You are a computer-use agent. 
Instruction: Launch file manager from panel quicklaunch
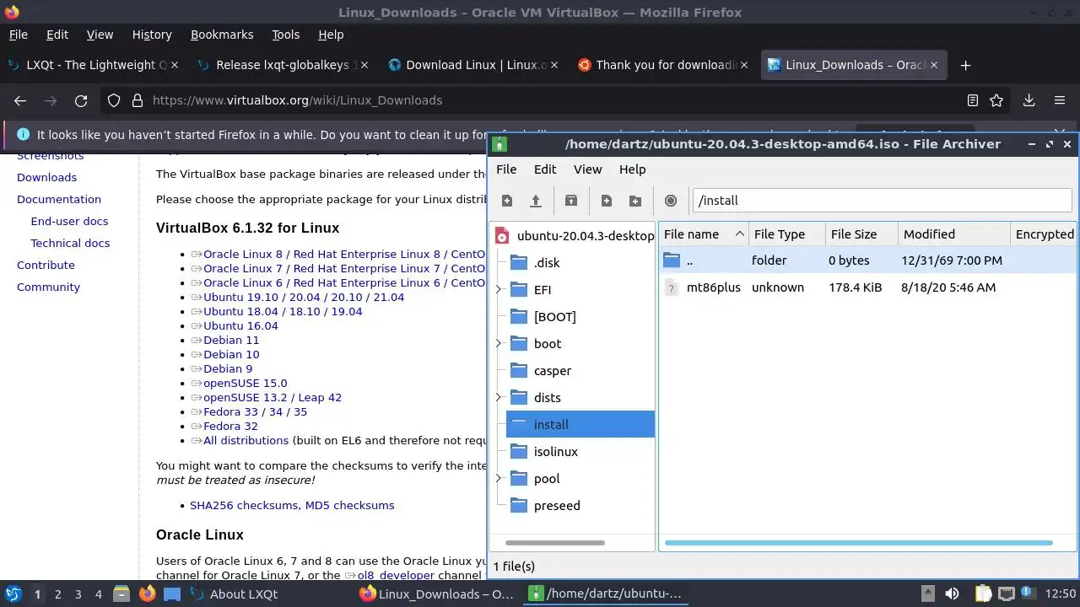[x=121, y=594]
